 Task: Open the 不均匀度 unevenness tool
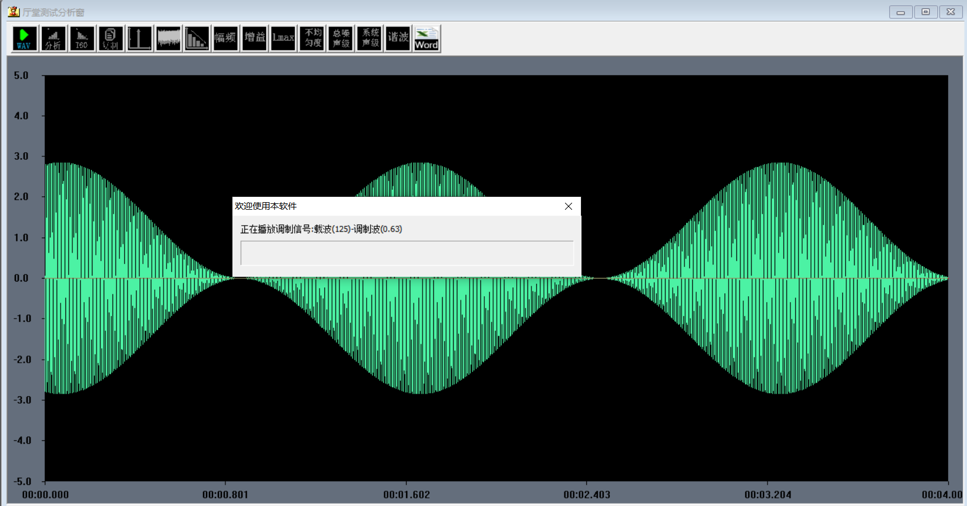(x=313, y=39)
